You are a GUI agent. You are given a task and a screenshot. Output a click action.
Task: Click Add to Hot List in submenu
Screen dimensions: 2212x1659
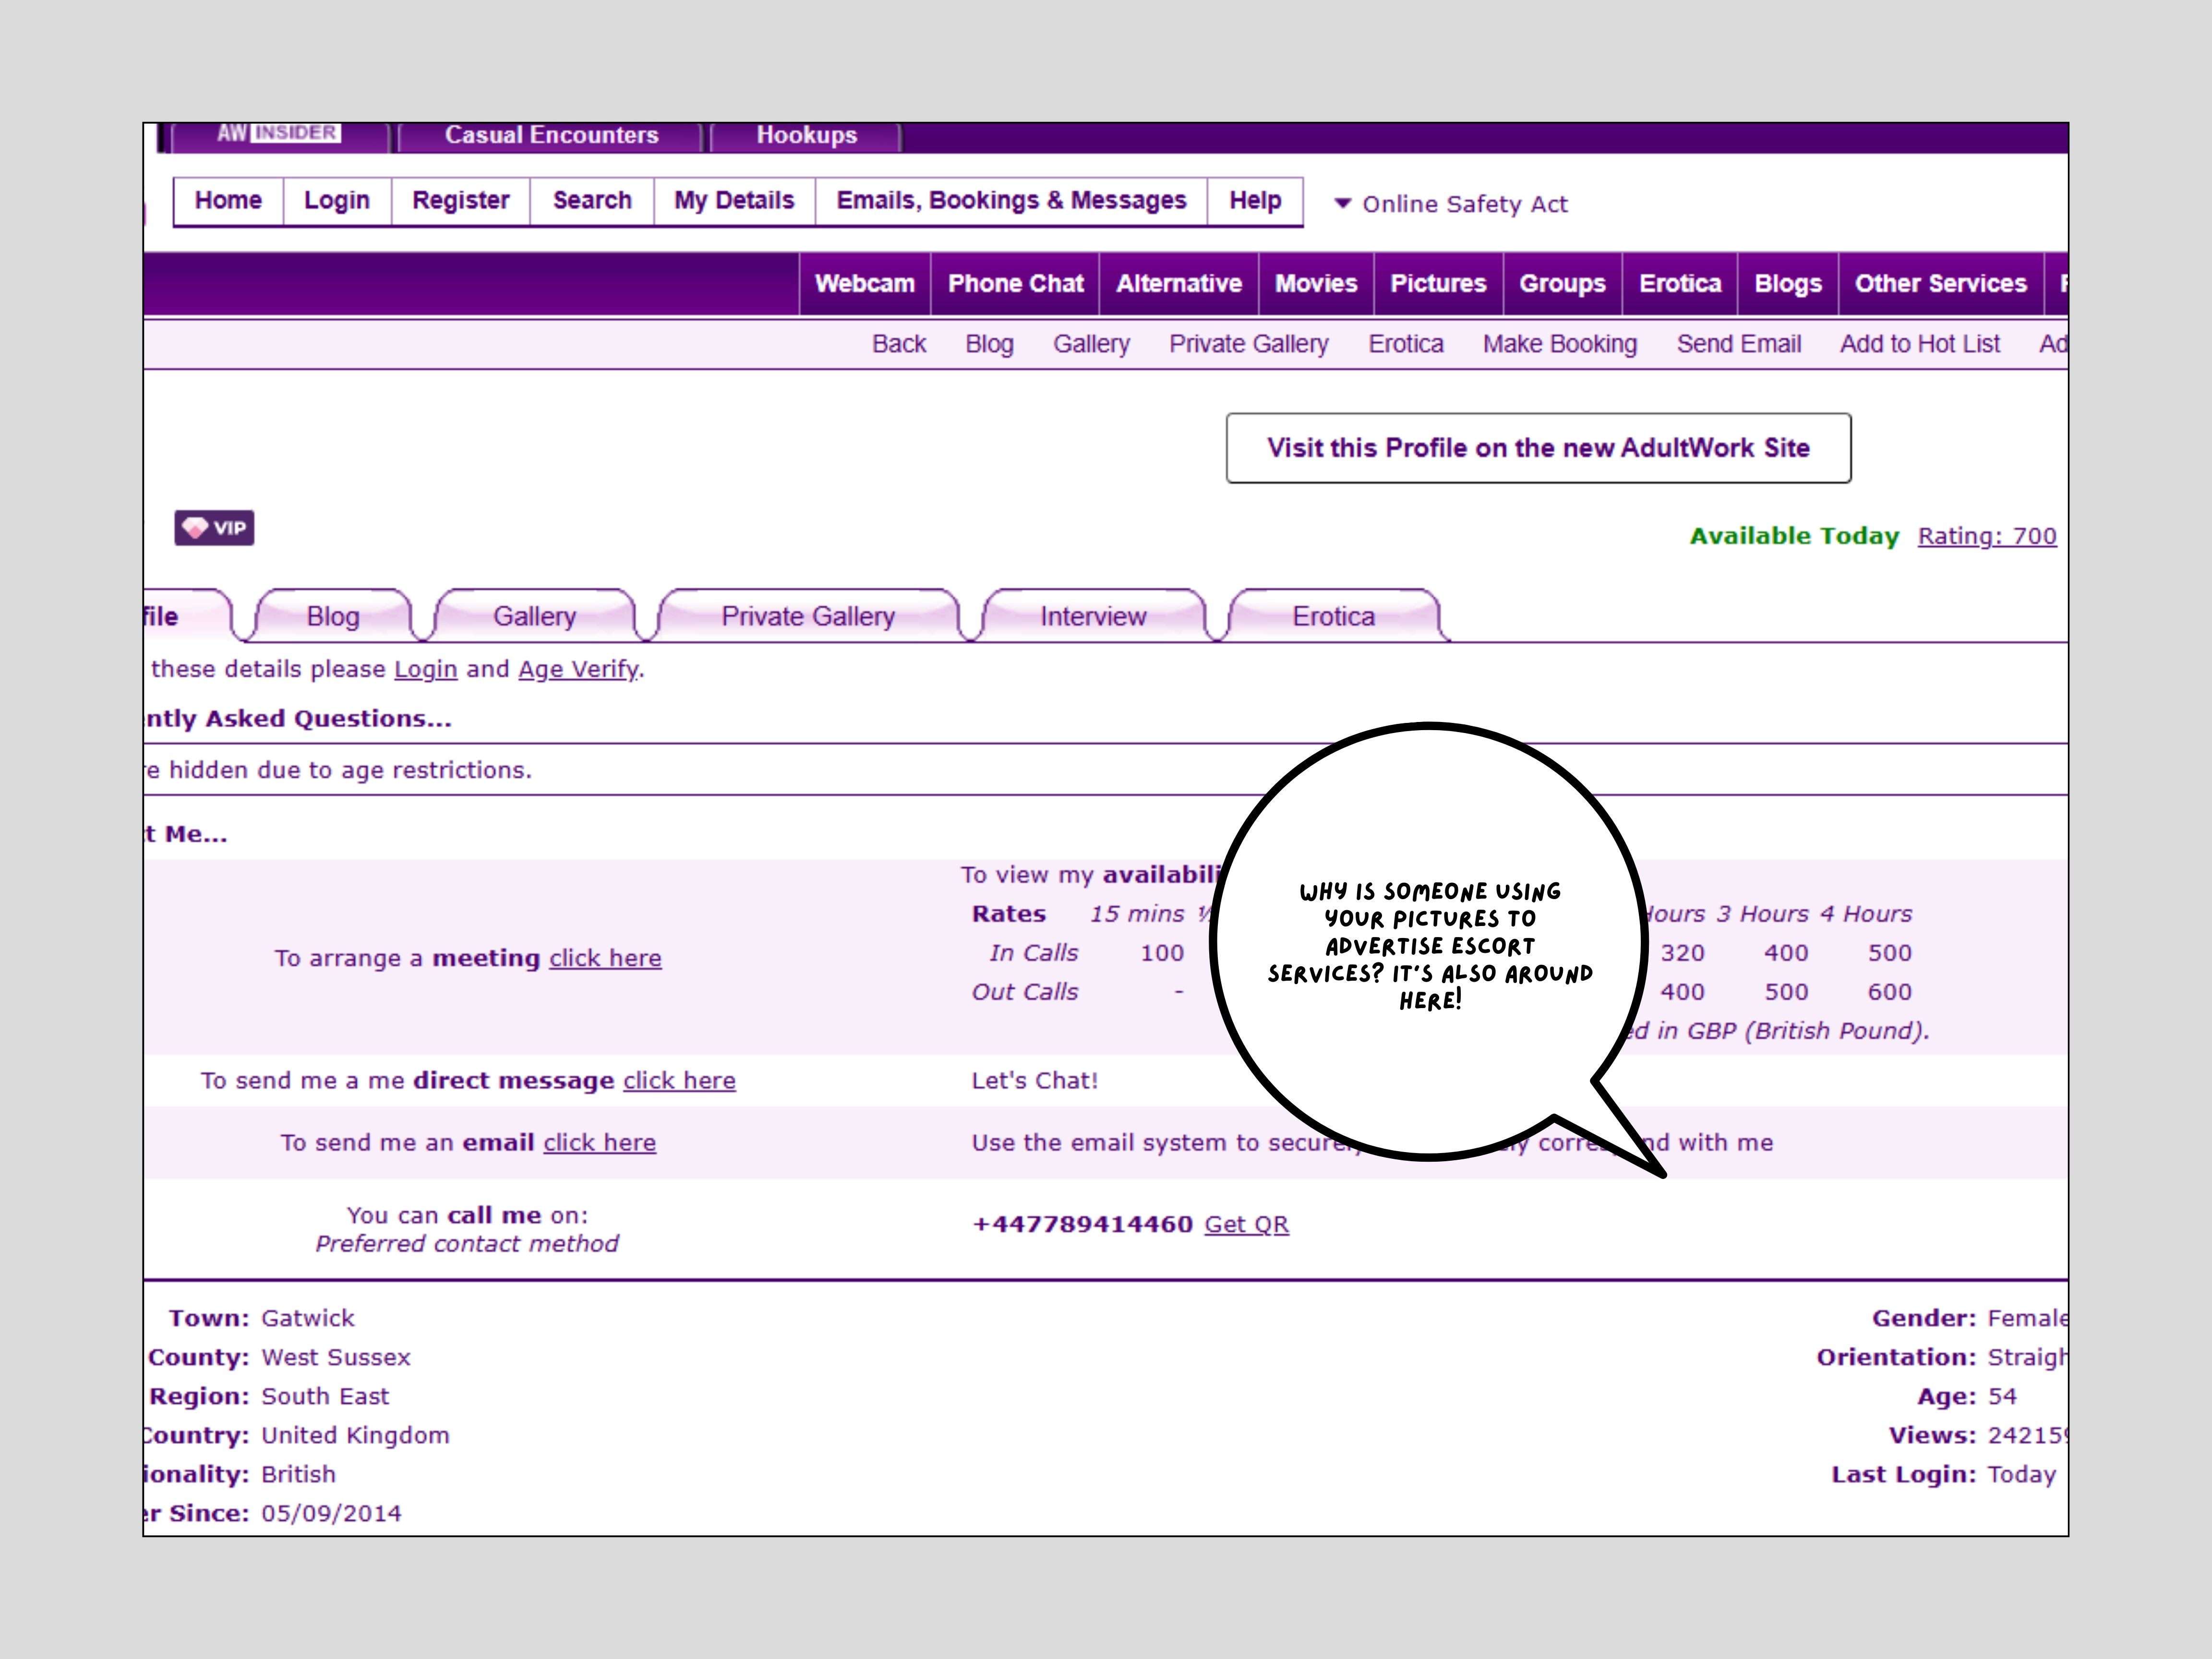pyautogui.click(x=1919, y=344)
